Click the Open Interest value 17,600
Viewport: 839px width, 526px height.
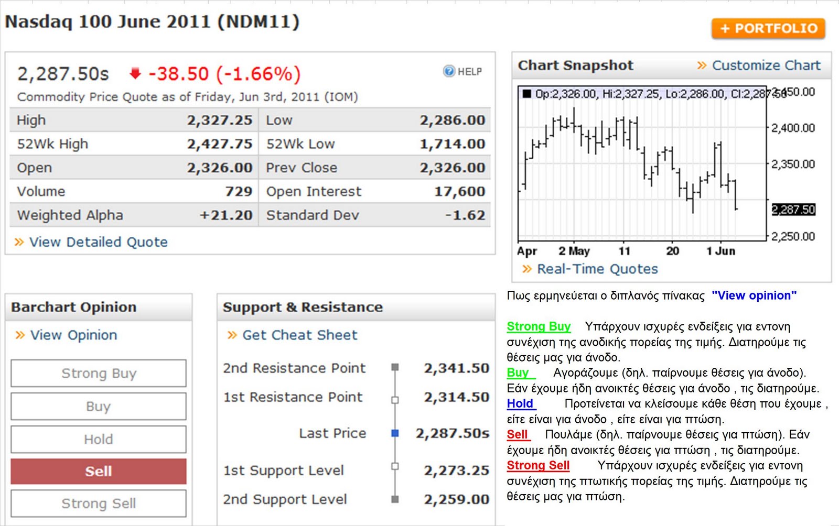(x=460, y=192)
